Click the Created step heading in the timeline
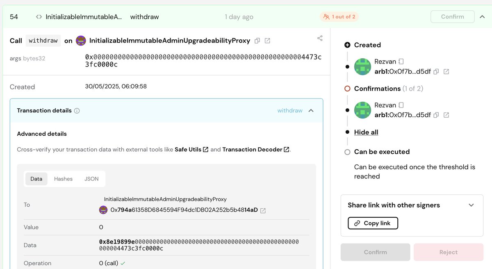Screen dimensions: 492x269 [367, 45]
